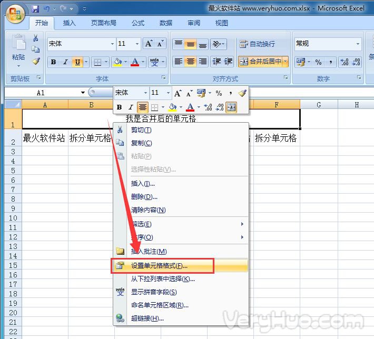Open the mini toolbar font size dropdown
This screenshot has height=339, width=374.
tap(168, 93)
